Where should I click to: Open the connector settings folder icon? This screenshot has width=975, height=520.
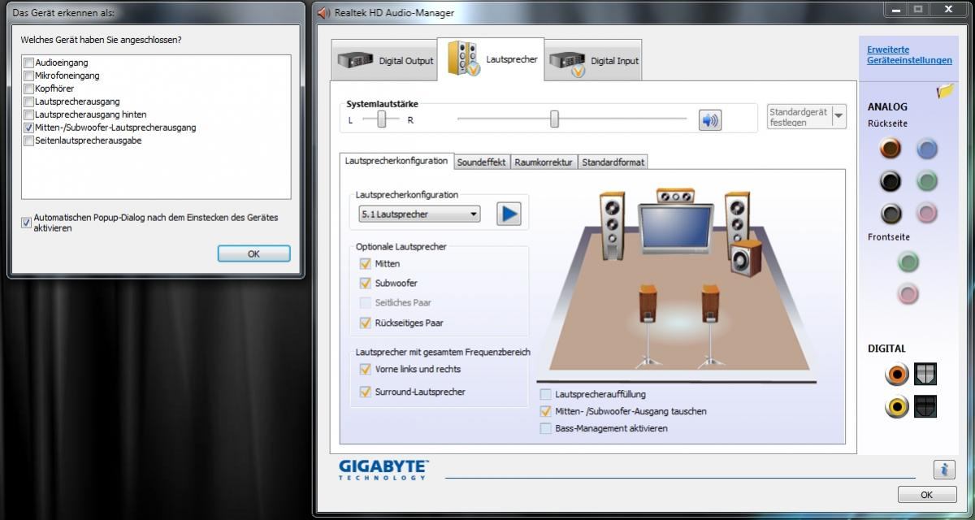(945, 91)
